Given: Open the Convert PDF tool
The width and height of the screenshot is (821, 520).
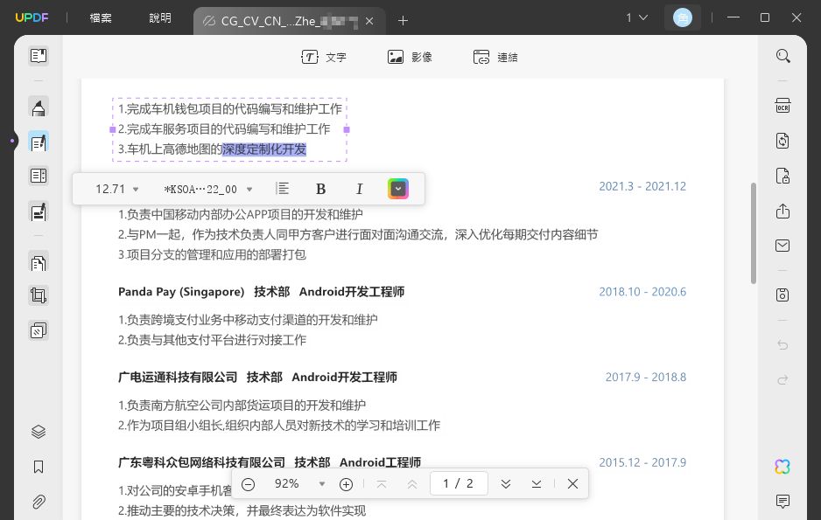Looking at the screenshot, I should tap(782, 141).
